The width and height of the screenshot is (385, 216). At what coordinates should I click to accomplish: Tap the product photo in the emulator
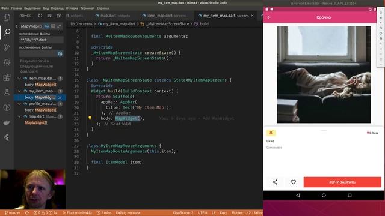(324, 74)
